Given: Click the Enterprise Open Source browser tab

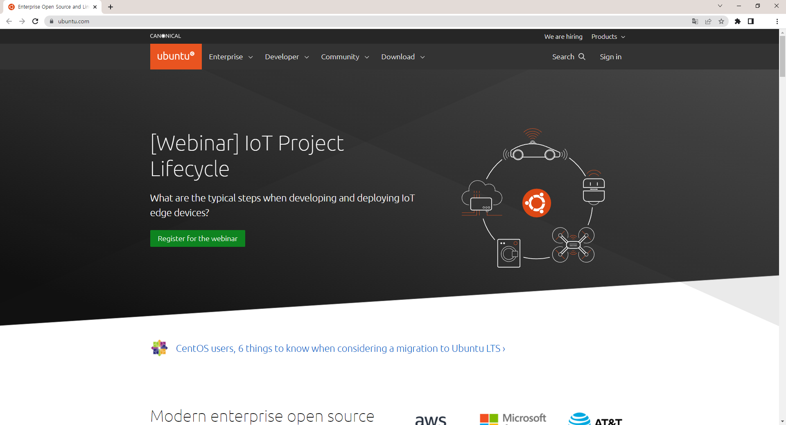Looking at the screenshot, I should [x=53, y=7].
